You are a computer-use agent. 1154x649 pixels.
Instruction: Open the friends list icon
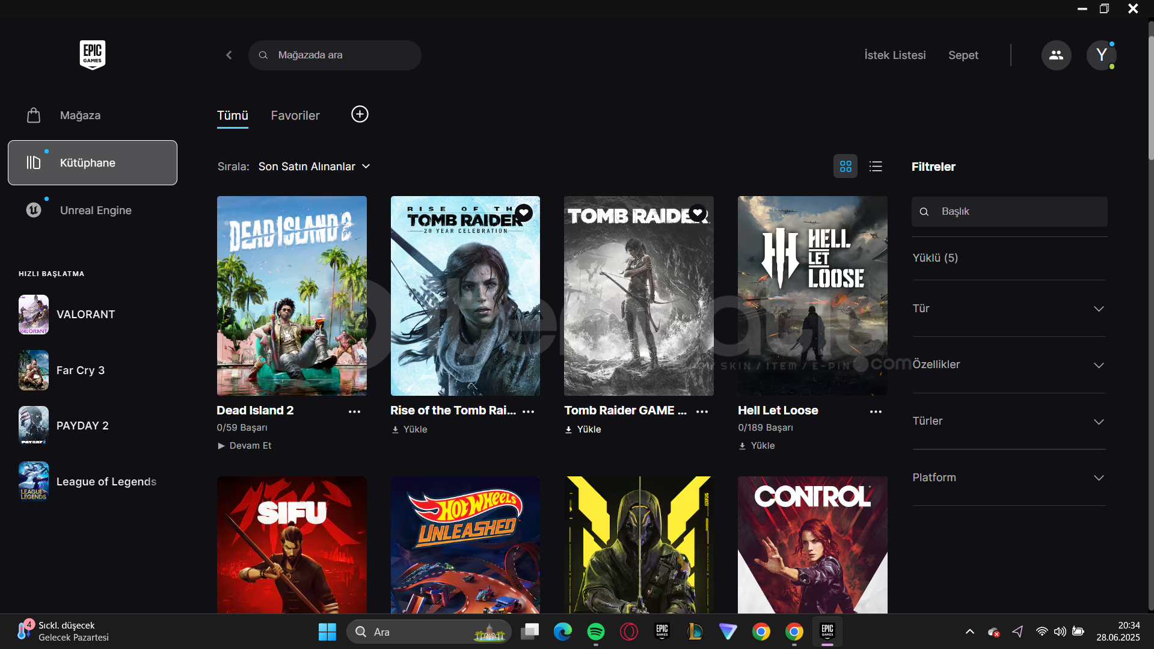[x=1056, y=55]
